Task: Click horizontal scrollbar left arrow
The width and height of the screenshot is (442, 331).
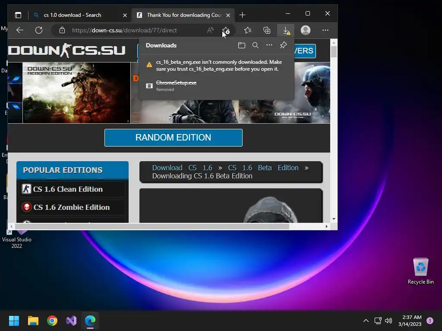Action: [x=11, y=226]
